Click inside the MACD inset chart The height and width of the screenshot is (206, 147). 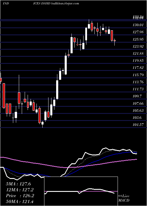click(81, 191)
